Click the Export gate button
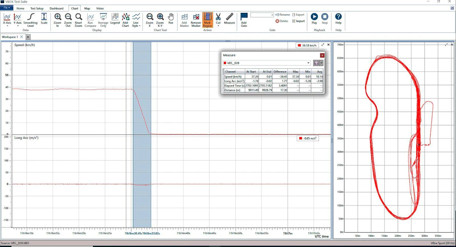456x247 pixels. (x=298, y=15)
